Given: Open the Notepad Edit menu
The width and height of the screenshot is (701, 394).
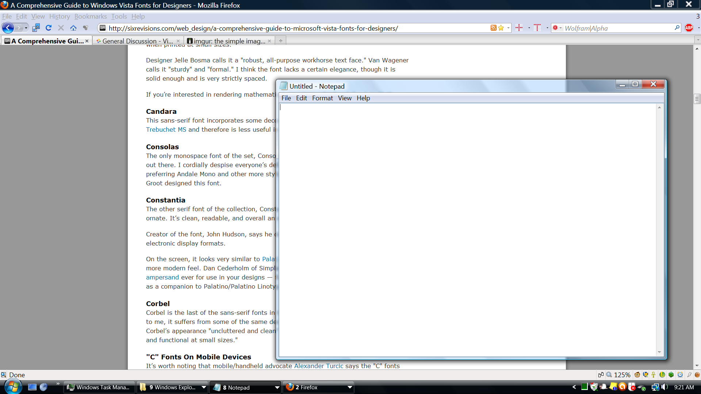Looking at the screenshot, I should 301,98.
